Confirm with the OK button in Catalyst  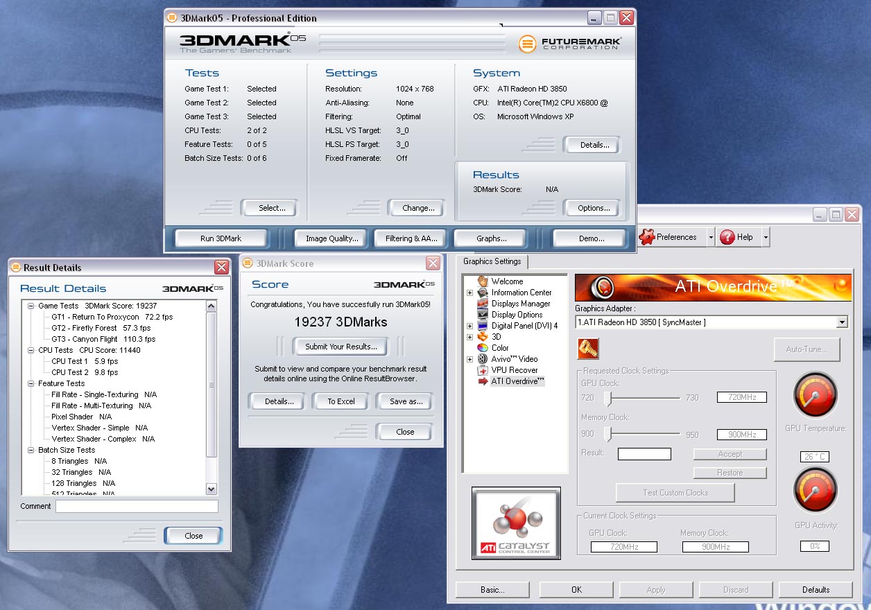pos(576,590)
